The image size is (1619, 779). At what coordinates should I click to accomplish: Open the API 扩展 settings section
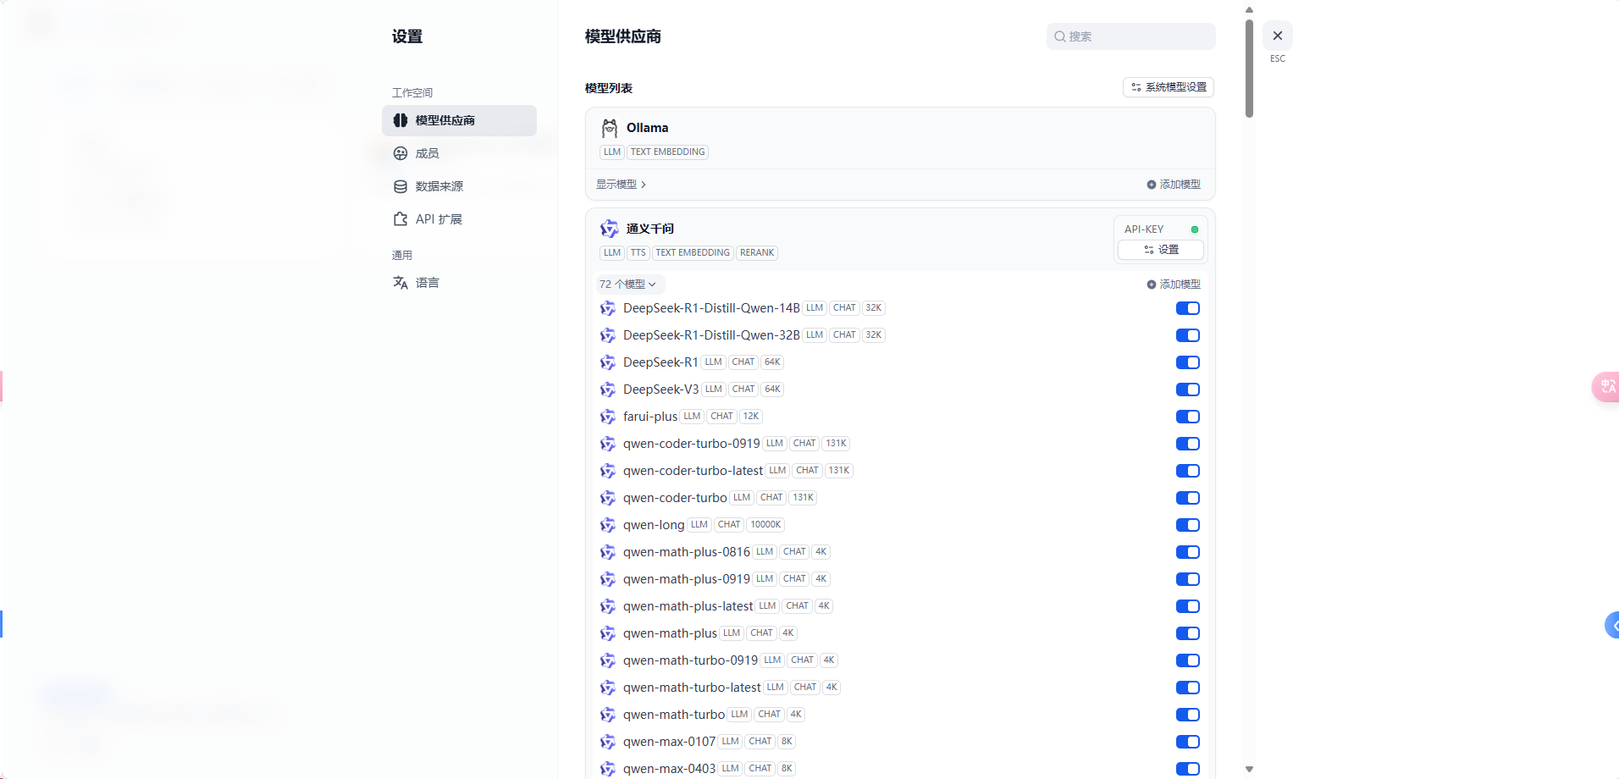pyautogui.click(x=459, y=219)
